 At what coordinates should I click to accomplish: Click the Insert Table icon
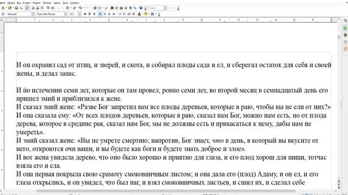(x=100, y=8)
